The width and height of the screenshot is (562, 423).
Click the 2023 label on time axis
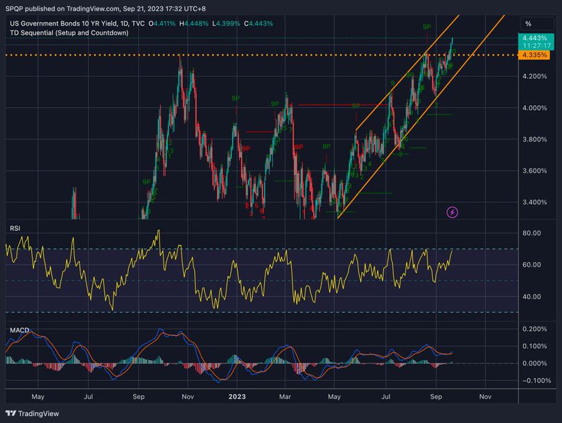click(x=237, y=397)
